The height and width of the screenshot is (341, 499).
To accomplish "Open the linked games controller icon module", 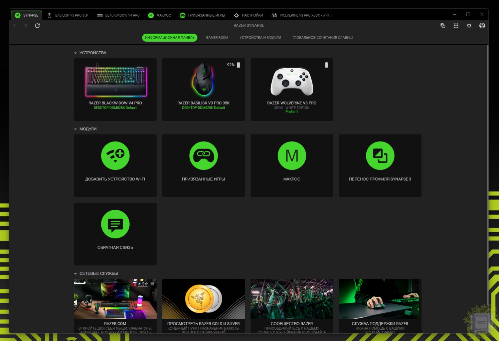I will click(x=203, y=156).
